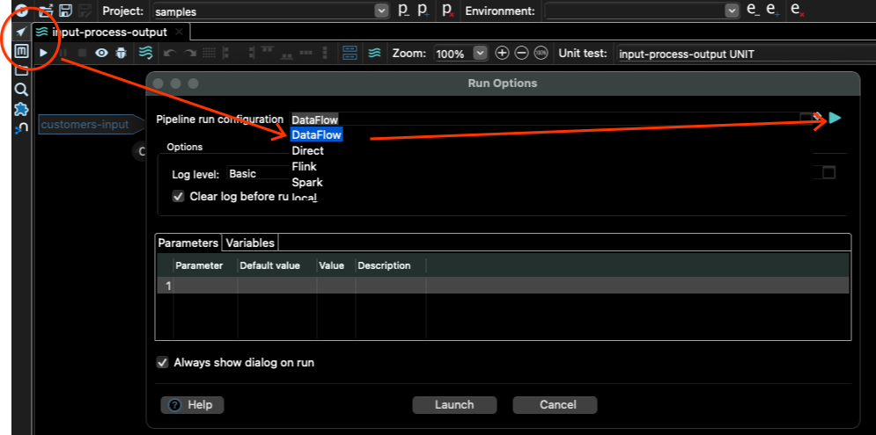Click the run pipeline play icon in toolbar
This screenshot has height=435, width=876.
point(43,53)
